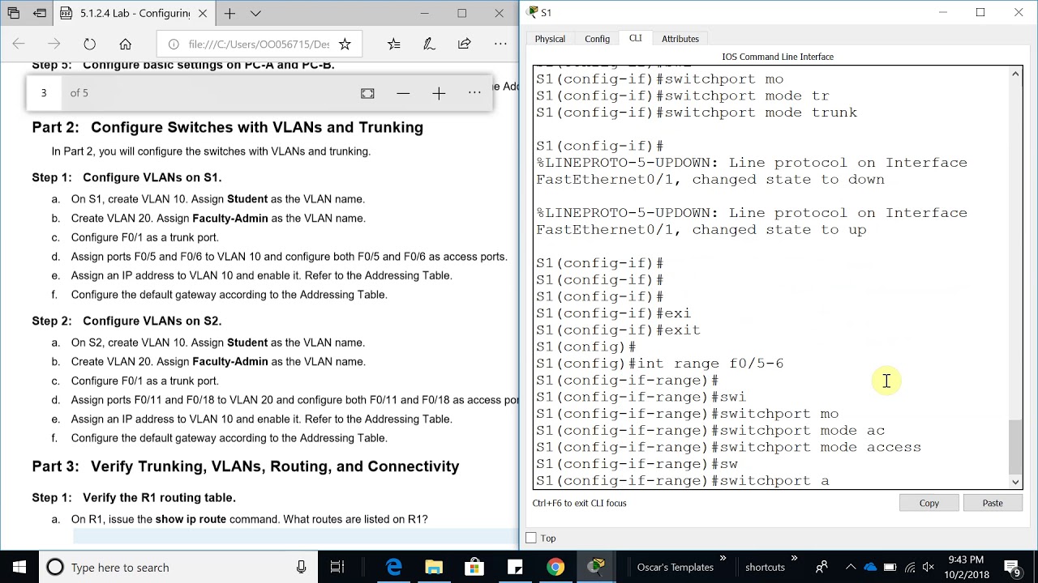
Task: Click the CLI scrollbar down arrow
Action: tap(1015, 482)
